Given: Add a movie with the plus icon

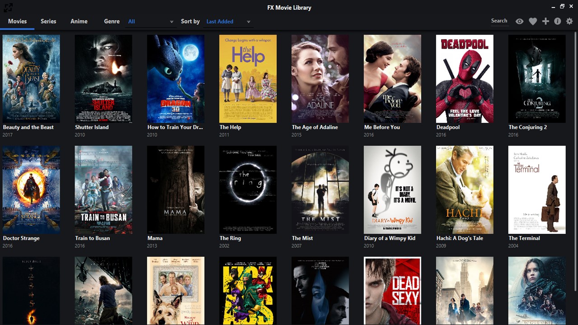Looking at the screenshot, I should click(x=545, y=21).
